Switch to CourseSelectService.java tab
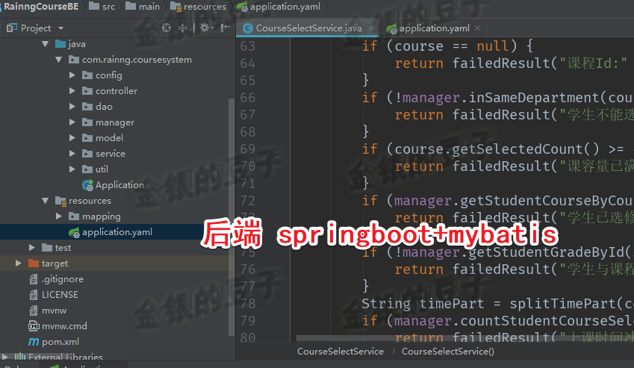The width and height of the screenshot is (634, 368). [308, 28]
